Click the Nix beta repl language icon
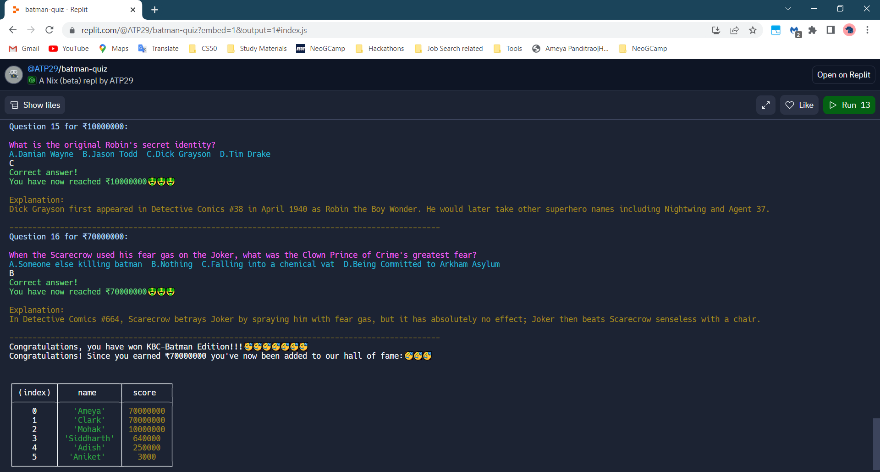 pyautogui.click(x=32, y=80)
